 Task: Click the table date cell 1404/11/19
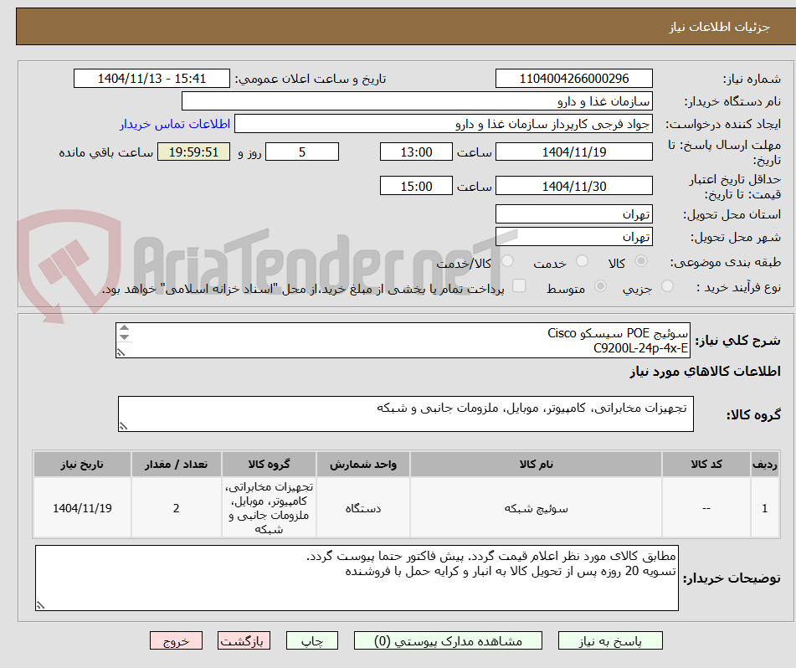[x=82, y=507]
